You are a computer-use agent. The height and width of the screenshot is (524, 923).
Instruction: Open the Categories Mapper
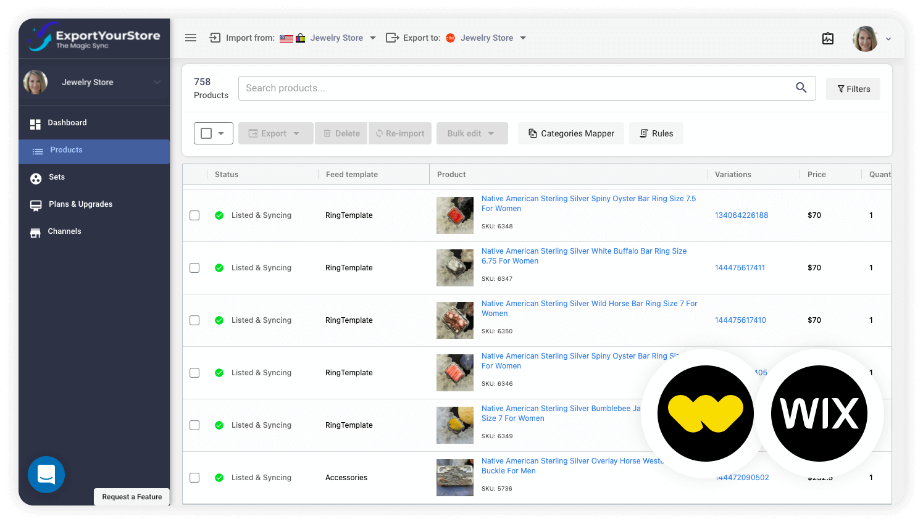click(x=570, y=133)
